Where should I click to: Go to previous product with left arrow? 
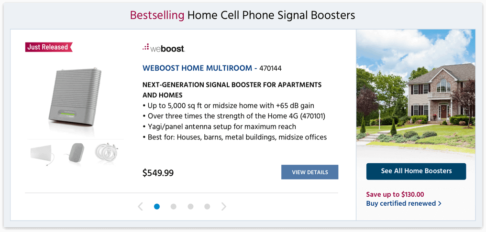(x=140, y=207)
